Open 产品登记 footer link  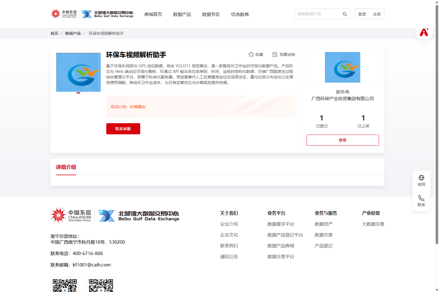point(324,246)
